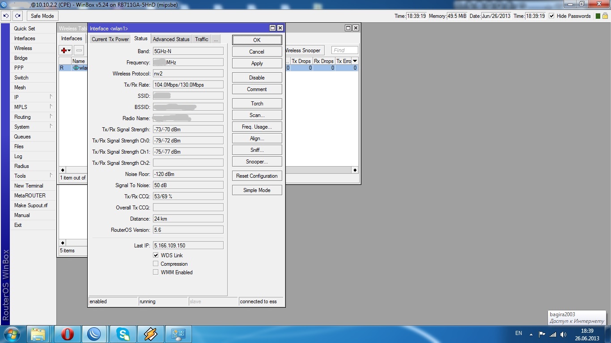This screenshot has width=611, height=343.
Task: Expand the System submenu
Action: 51,126
